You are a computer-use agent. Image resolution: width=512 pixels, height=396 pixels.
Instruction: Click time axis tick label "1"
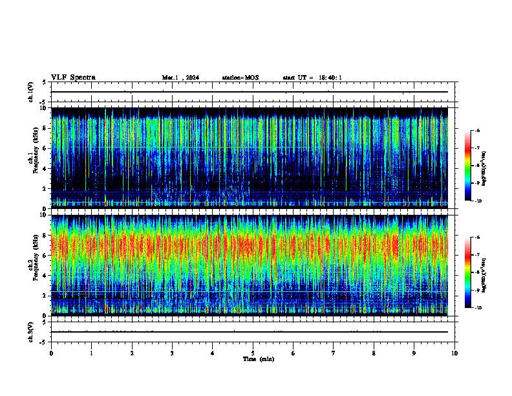pos(92,353)
